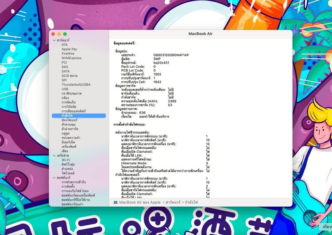Viewport: 332px width, 235px height.
Task: Select USB in the sidebar
Action: tap(65, 89)
